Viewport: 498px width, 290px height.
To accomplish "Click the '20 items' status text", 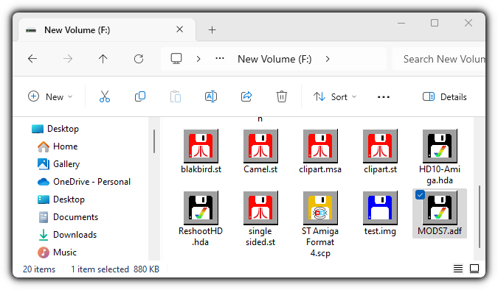I will coord(39,269).
